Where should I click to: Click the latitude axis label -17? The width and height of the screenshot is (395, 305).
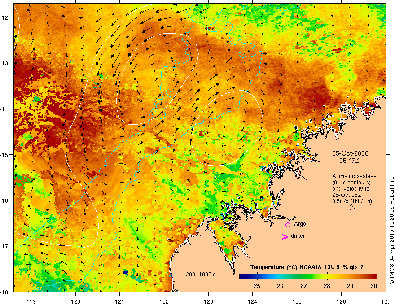point(4,246)
